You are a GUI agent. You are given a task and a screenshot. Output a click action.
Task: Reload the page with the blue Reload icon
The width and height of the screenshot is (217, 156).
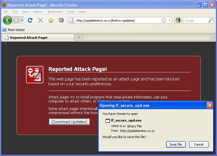point(30,20)
